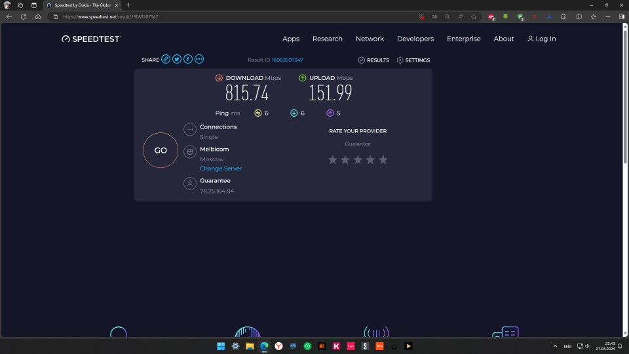This screenshot has height=354, width=629.
Task: Open browser extensions puzzle icon
Action: pyautogui.click(x=563, y=17)
